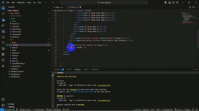Open the Selection menu

(21, 2)
